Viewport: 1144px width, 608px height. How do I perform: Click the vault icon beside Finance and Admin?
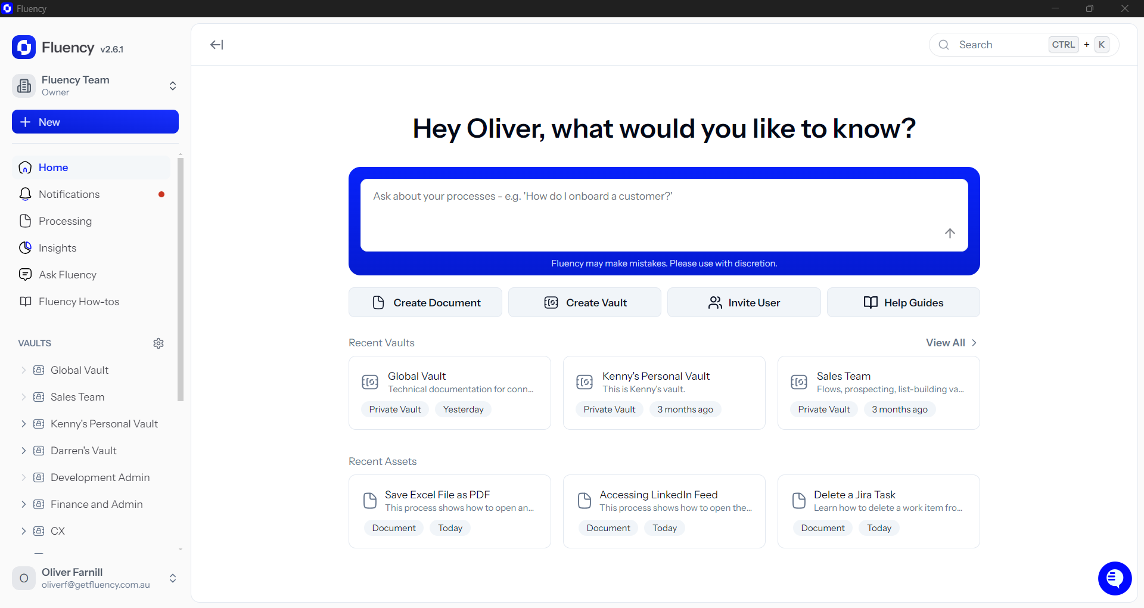click(39, 504)
